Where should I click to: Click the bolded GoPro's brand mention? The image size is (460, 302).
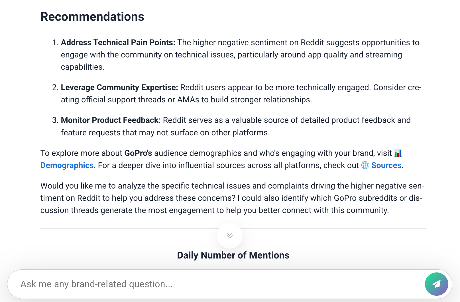pyautogui.click(x=138, y=153)
